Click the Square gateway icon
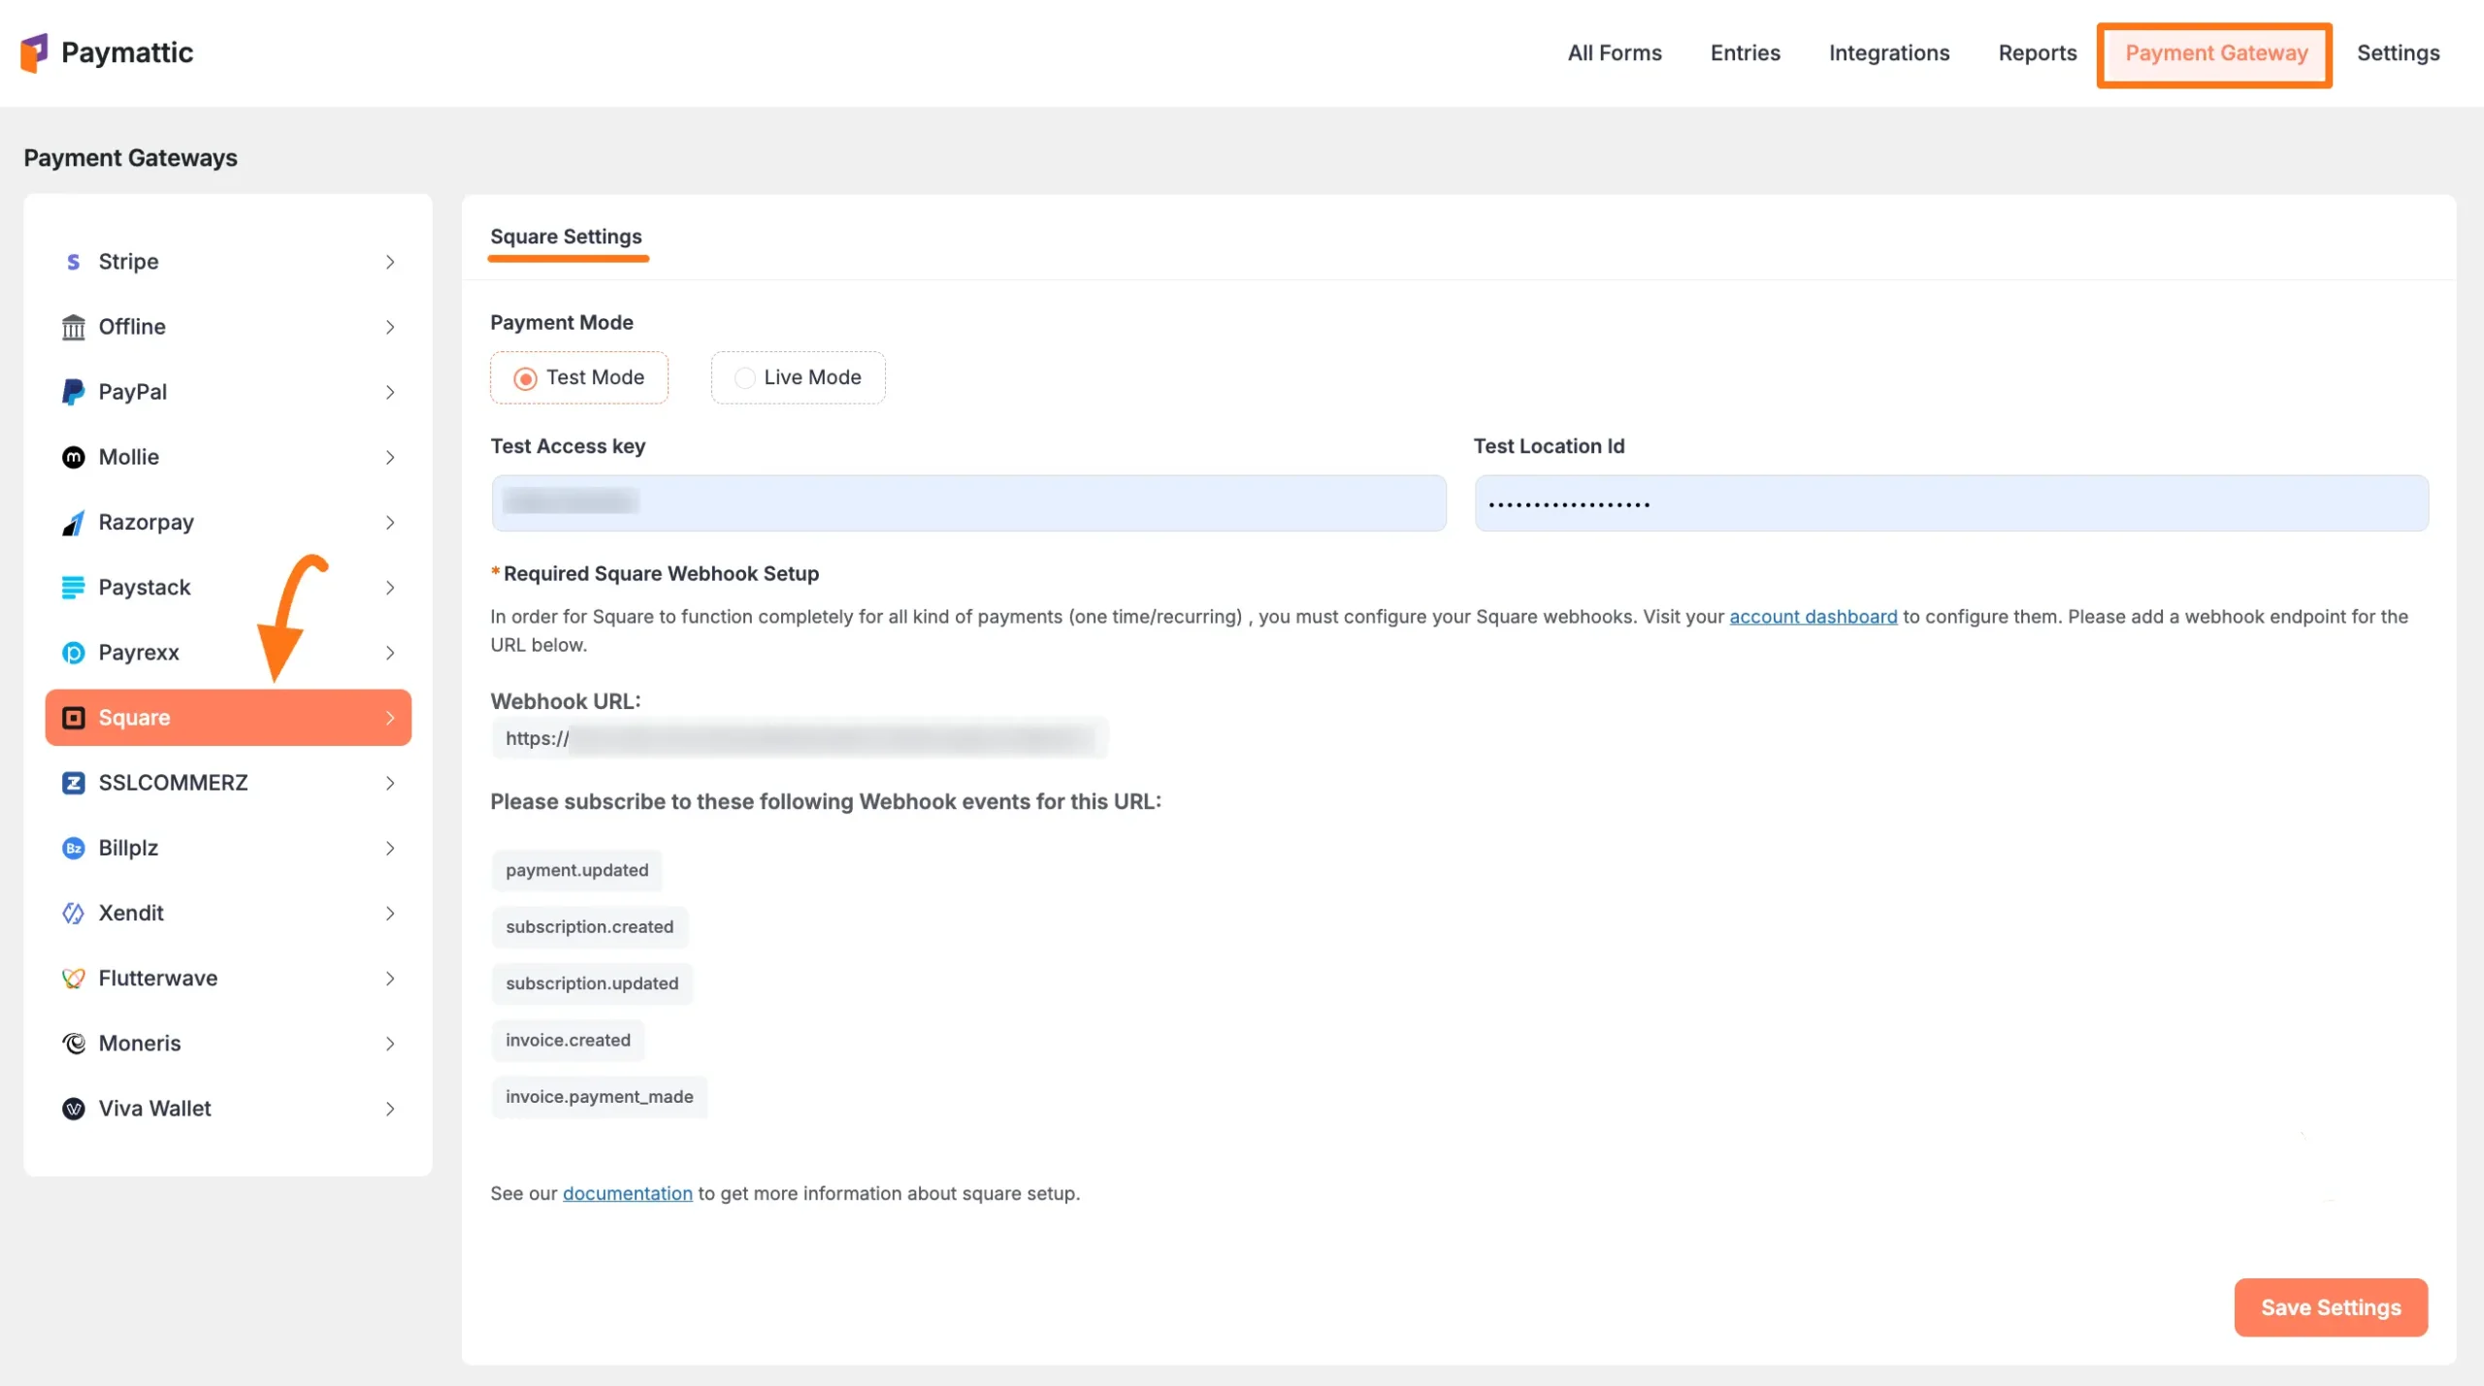This screenshot has width=2484, height=1386. (x=74, y=717)
